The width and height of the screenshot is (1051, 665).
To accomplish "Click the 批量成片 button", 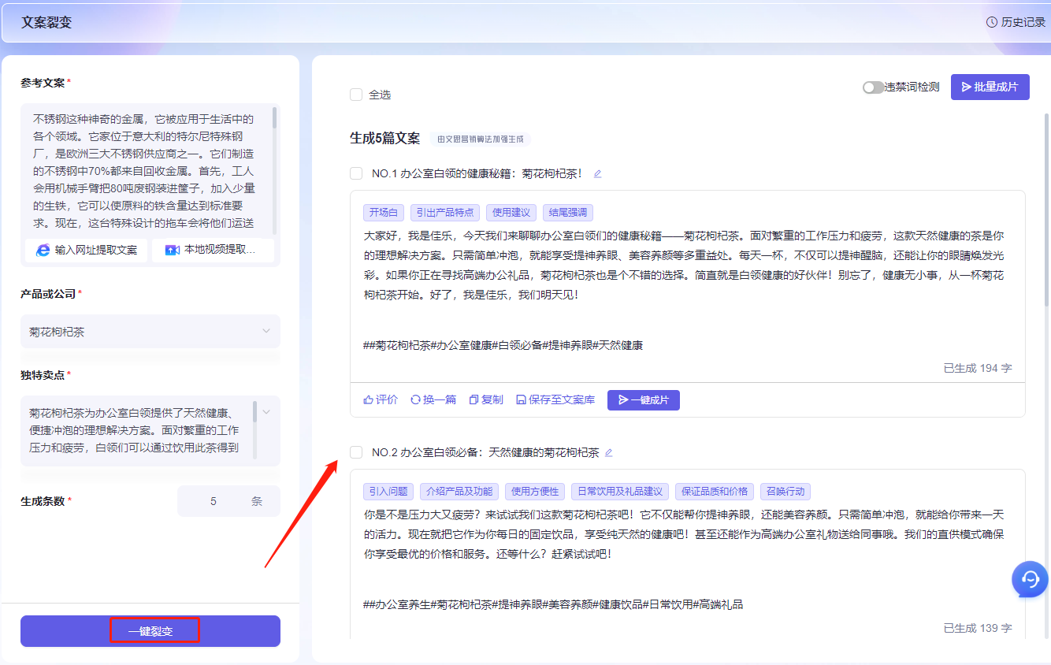I will (990, 87).
